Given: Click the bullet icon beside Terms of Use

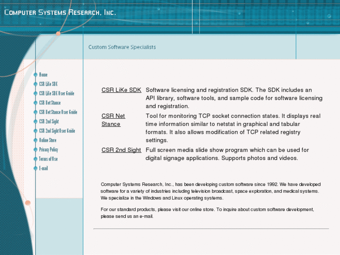Looking at the screenshot, I should tap(36, 159).
